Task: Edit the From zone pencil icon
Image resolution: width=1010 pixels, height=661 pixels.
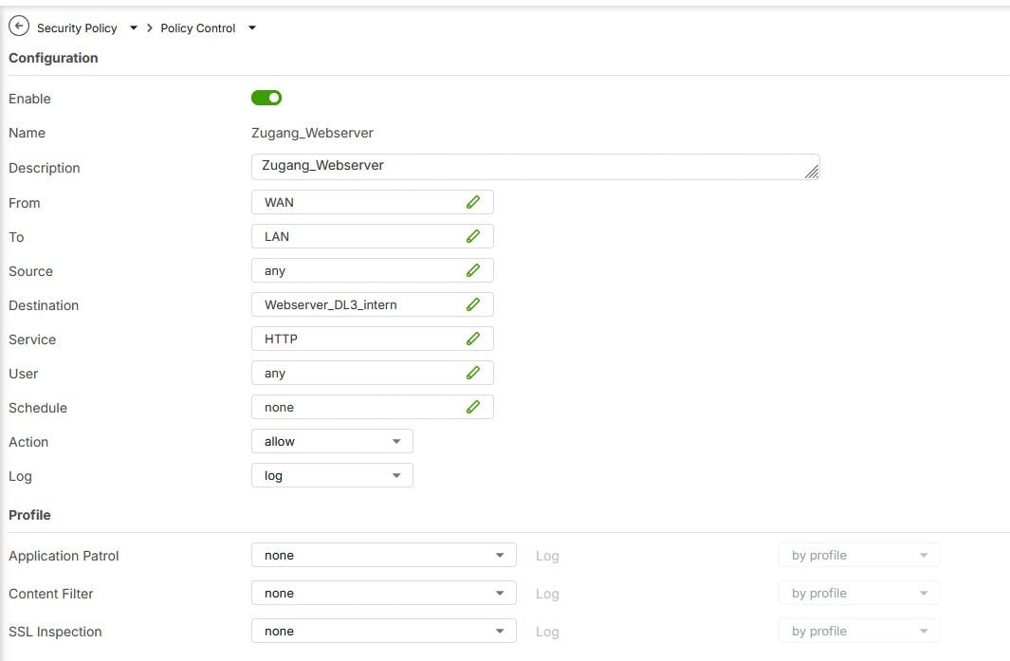Action: 473,202
